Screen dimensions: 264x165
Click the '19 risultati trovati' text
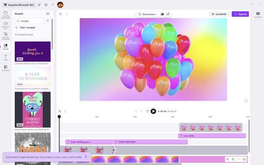[24, 35]
